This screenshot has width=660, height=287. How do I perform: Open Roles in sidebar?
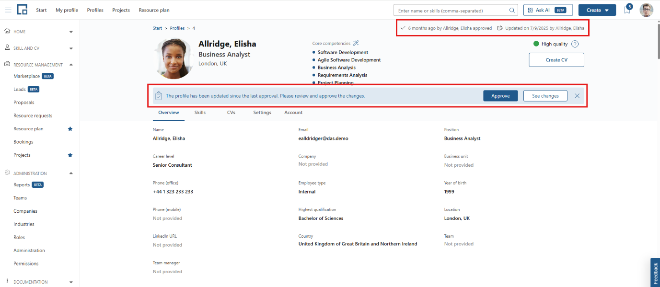click(19, 237)
